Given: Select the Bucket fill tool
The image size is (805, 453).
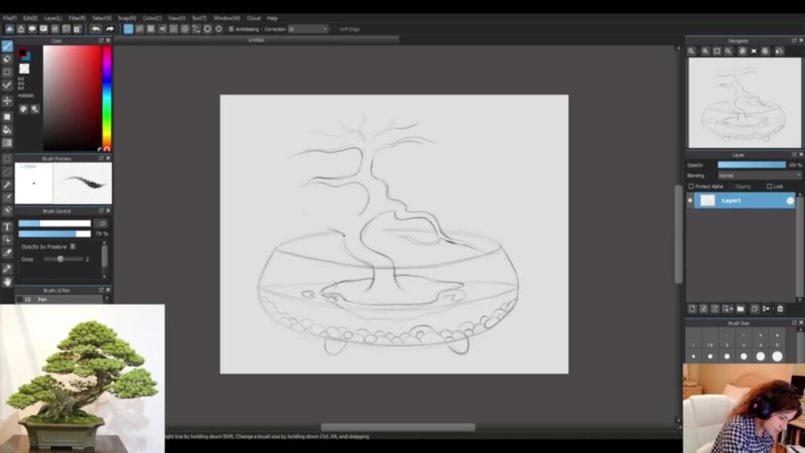Looking at the screenshot, I should point(7,130).
